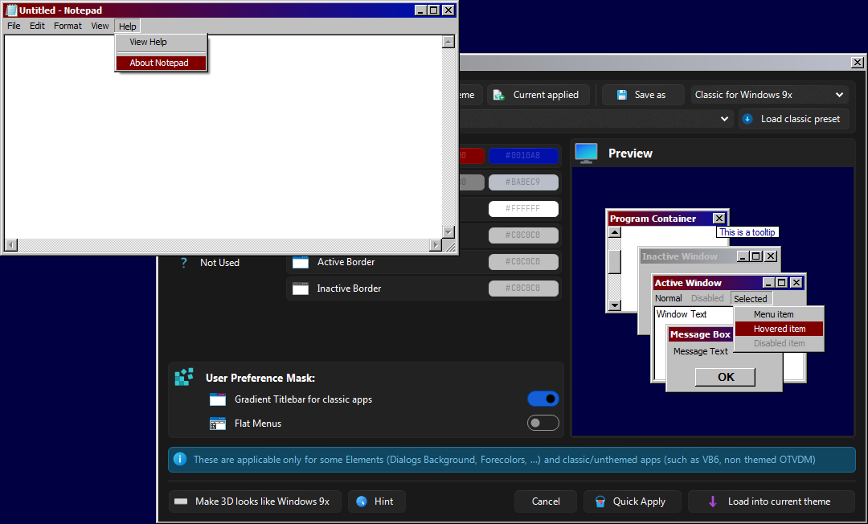
Task: Click Hovered item in preview menu
Action: tap(780, 329)
